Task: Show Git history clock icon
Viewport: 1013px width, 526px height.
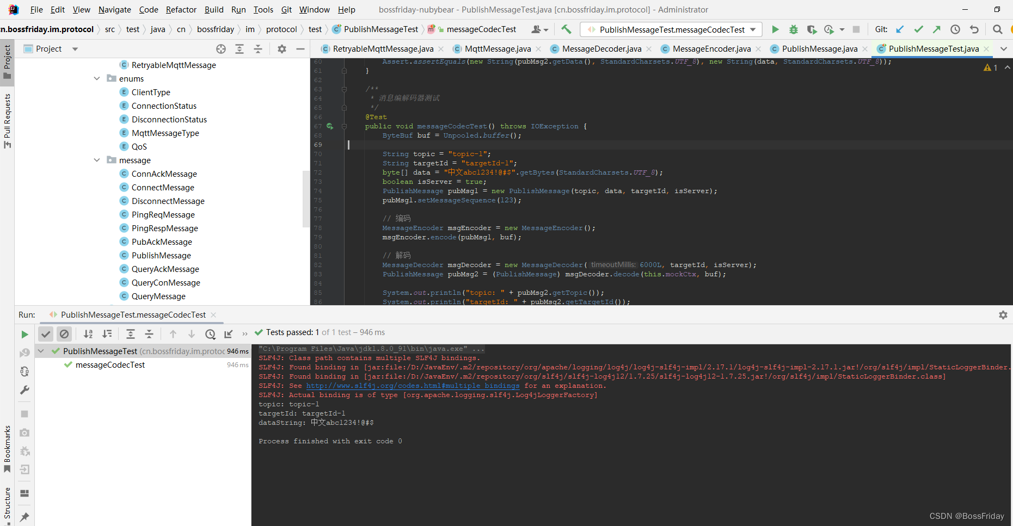Action: 955,29
